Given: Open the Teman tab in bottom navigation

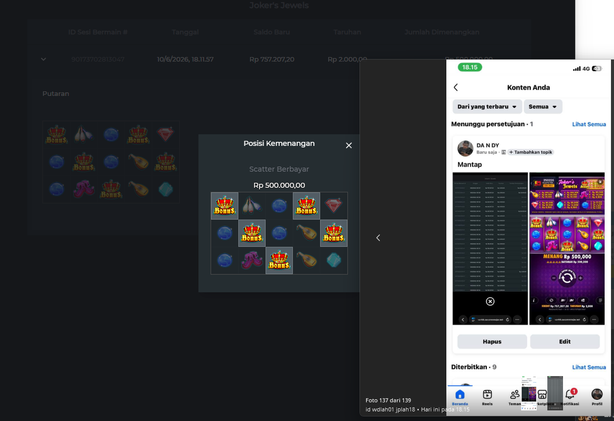Looking at the screenshot, I should pos(515,397).
